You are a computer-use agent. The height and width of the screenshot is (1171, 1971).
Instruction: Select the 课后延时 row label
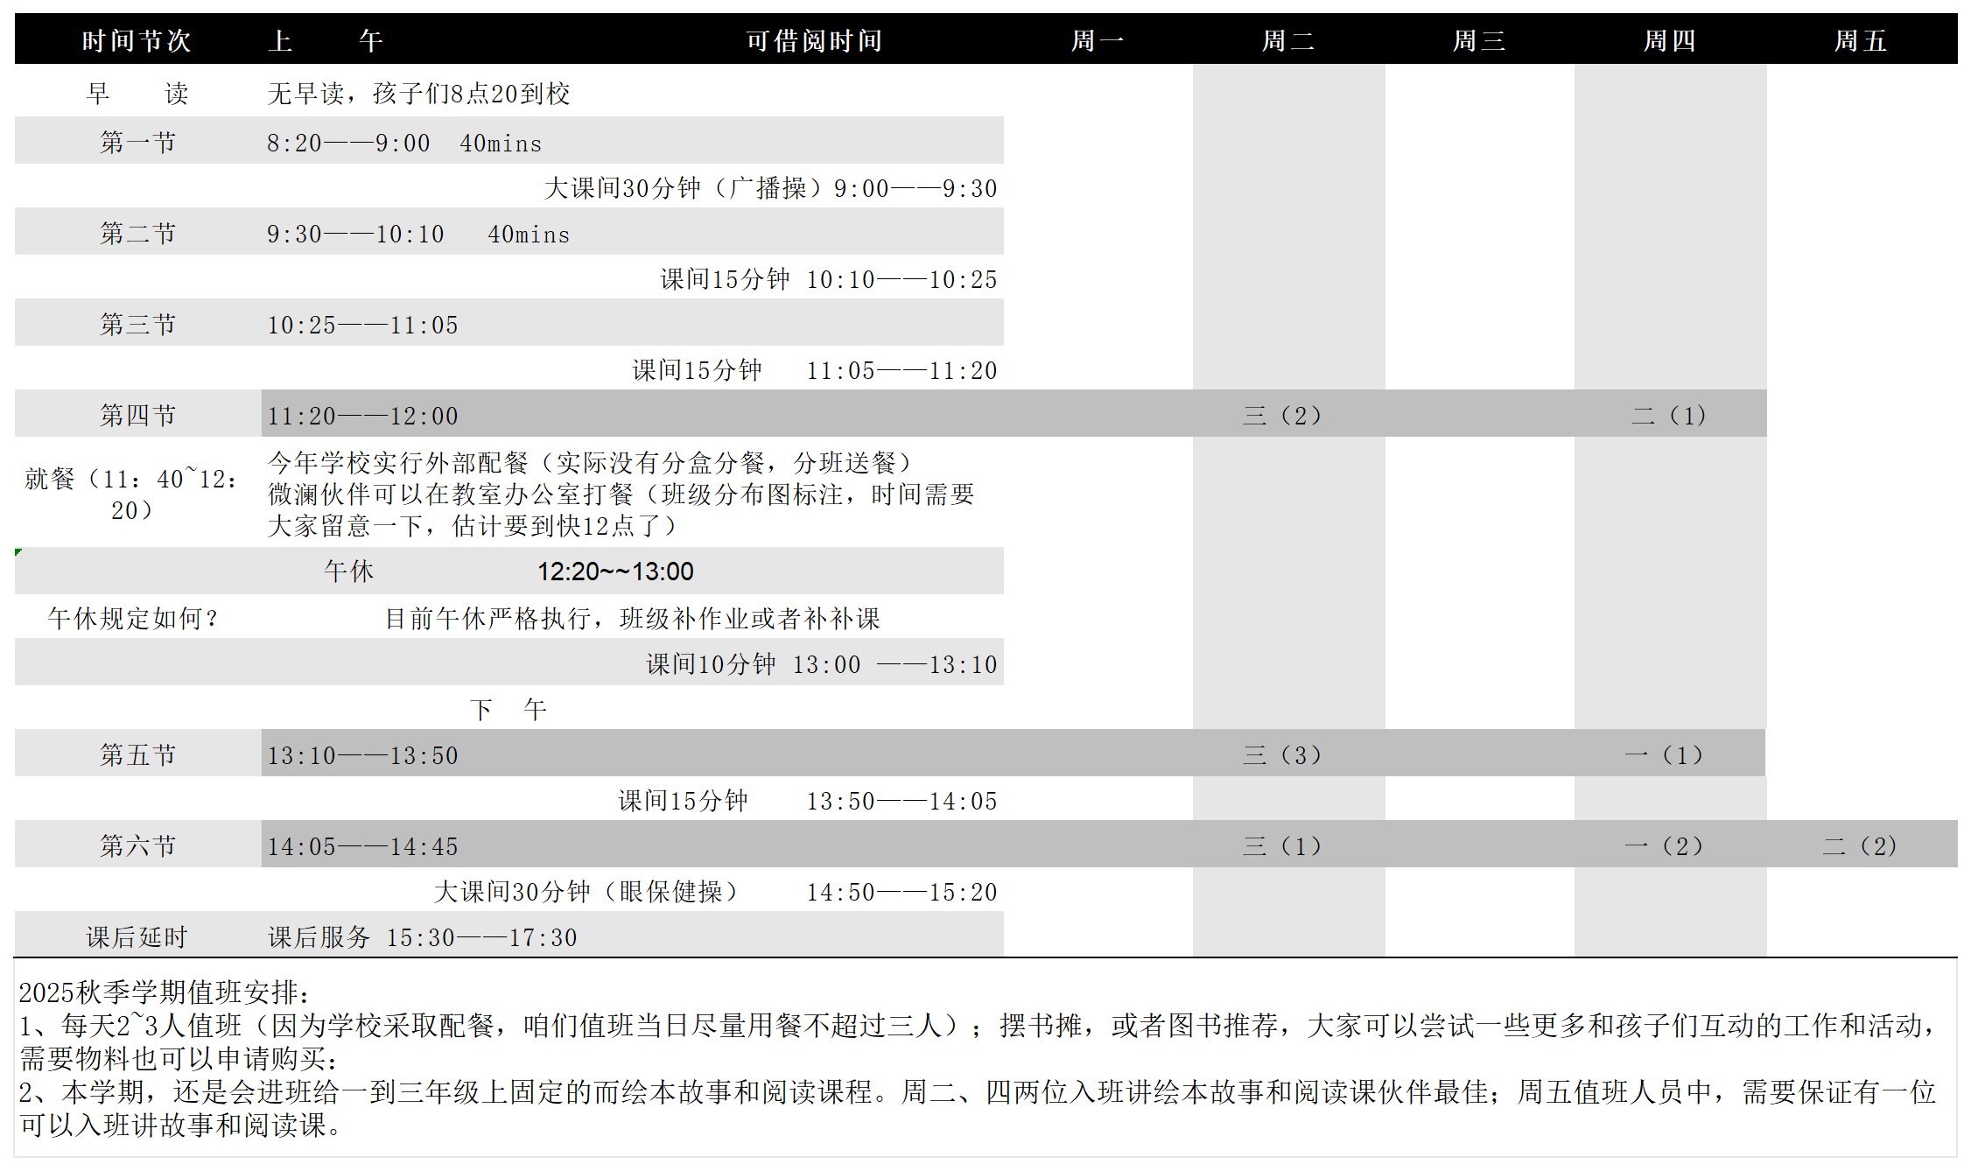137,936
